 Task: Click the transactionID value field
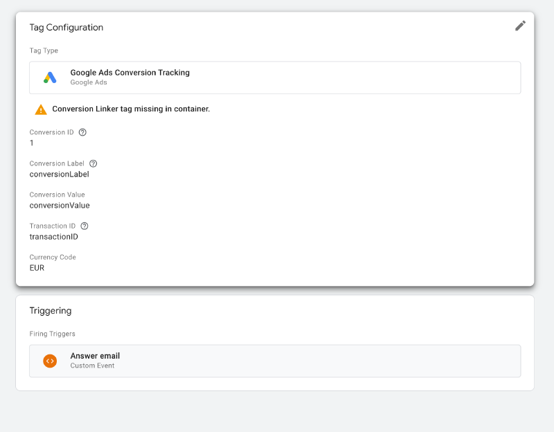(53, 236)
